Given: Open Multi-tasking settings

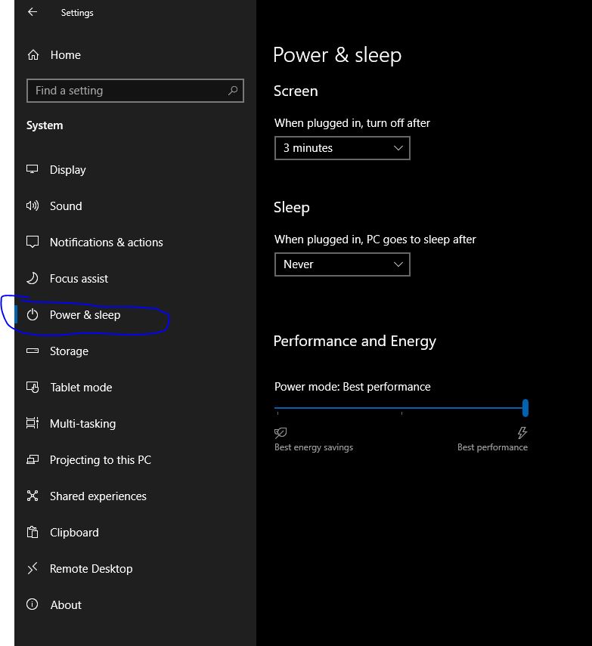Looking at the screenshot, I should (x=83, y=424).
